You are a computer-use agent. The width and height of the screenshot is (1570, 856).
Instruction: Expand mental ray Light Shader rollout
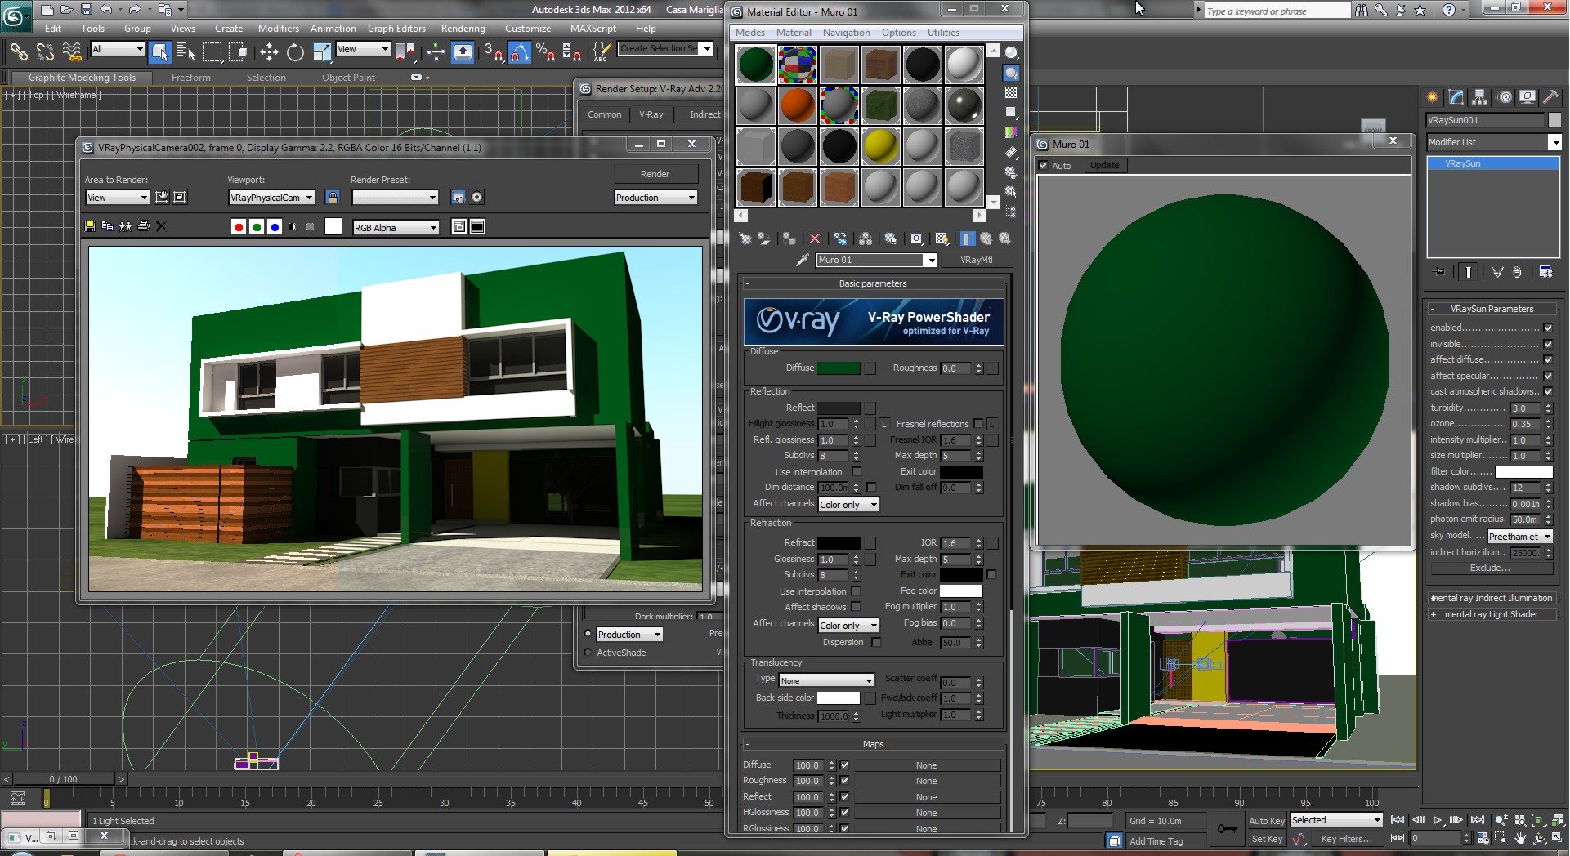coord(1492,614)
